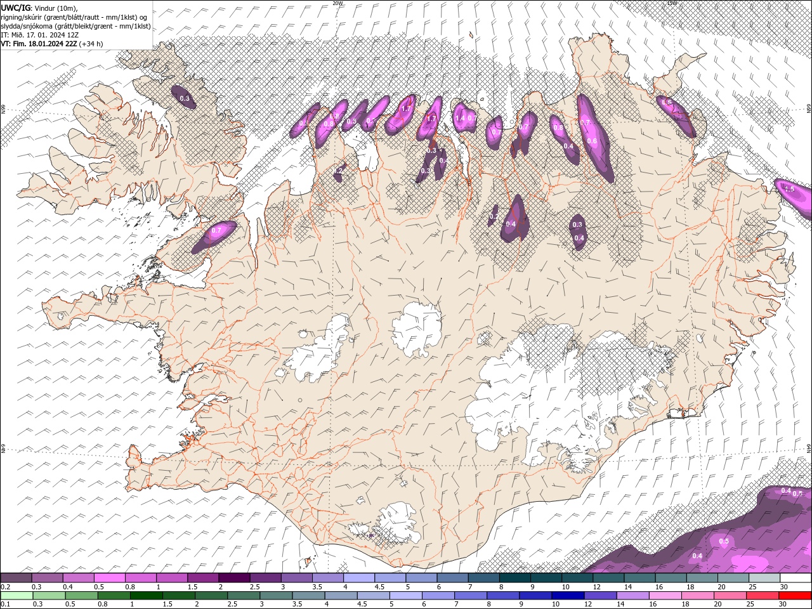Click the 'IT: Mið. 17. 01. 2024 12Z' line
The height and width of the screenshot is (609, 812).
tap(39, 35)
